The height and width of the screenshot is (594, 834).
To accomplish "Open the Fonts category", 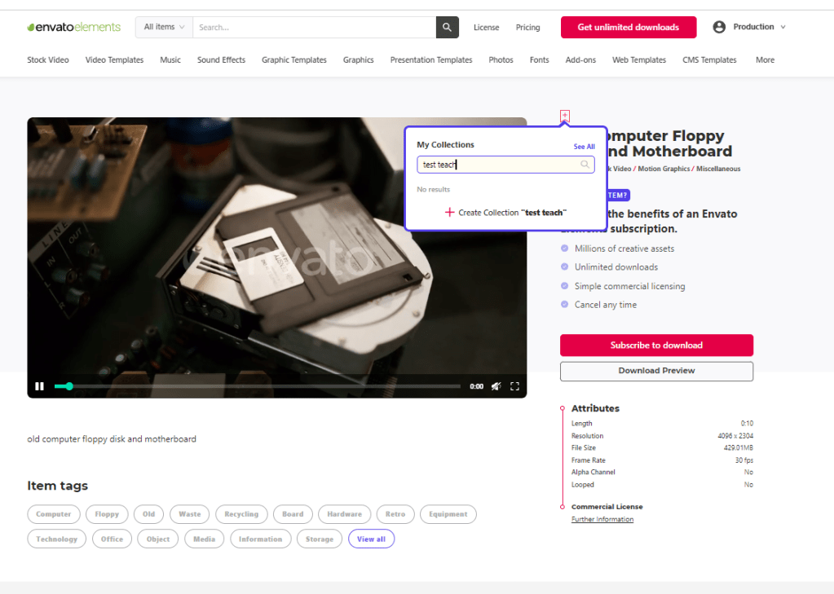I will (x=540, y=60).
